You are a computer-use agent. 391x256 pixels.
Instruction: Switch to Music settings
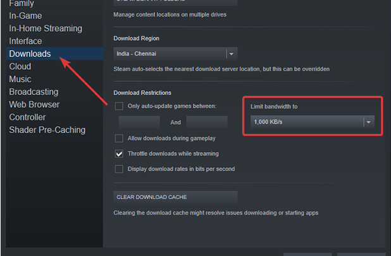20,79
